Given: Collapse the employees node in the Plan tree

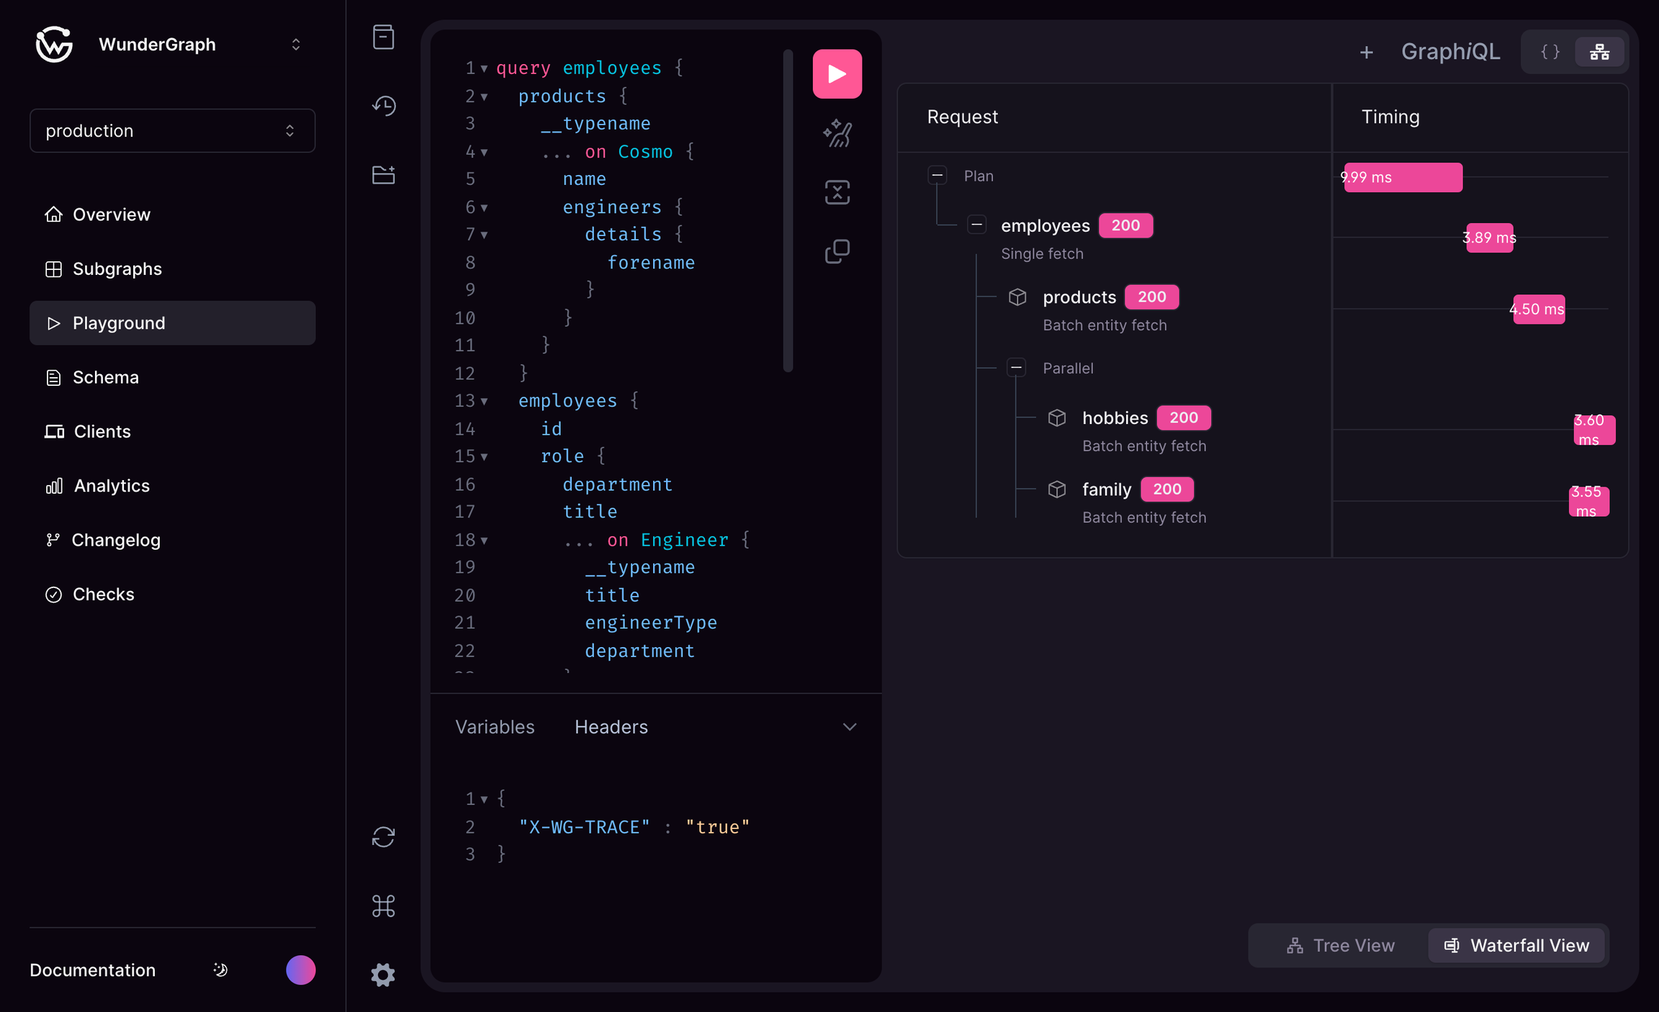Looking at the screenshot, I should click(x=977, y=225).
